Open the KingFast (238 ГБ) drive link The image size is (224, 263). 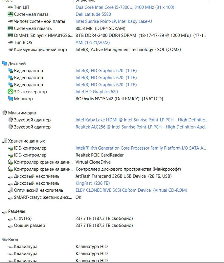pyautogui.click(x=93, y=183)
